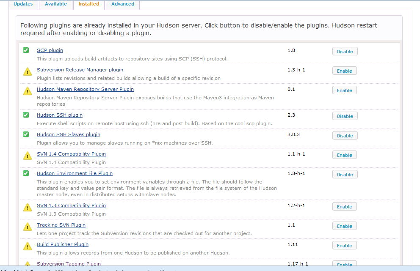420x271 pixels.
Task: Open the Subversion Release Manager plugin link
Action: click(x=80, y=70)
